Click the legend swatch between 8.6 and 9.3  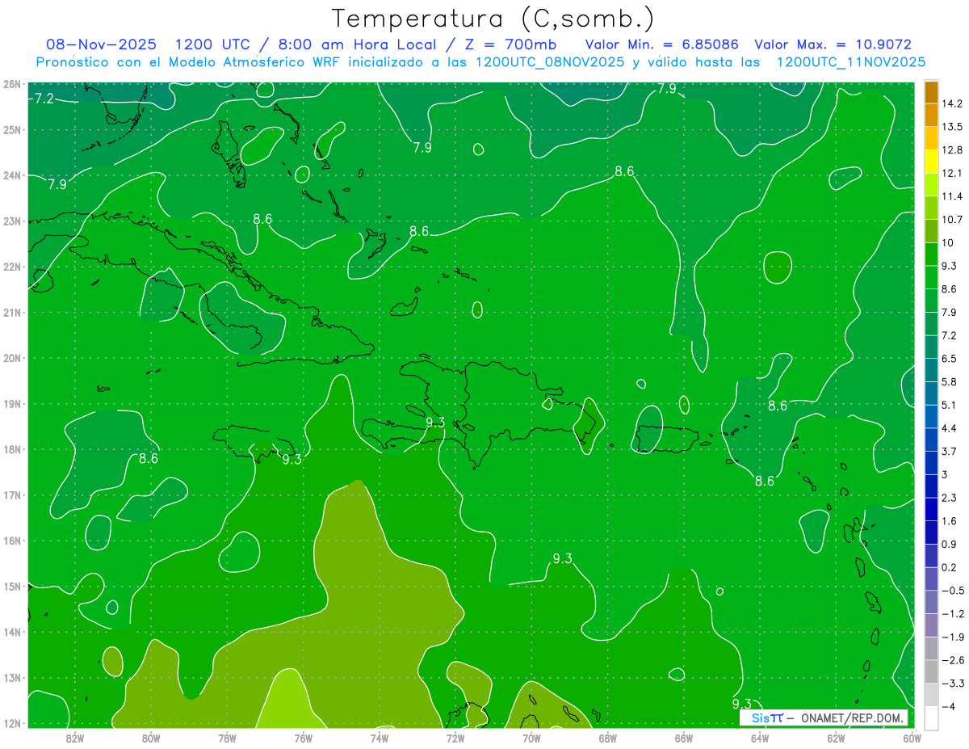coord(931,278)
